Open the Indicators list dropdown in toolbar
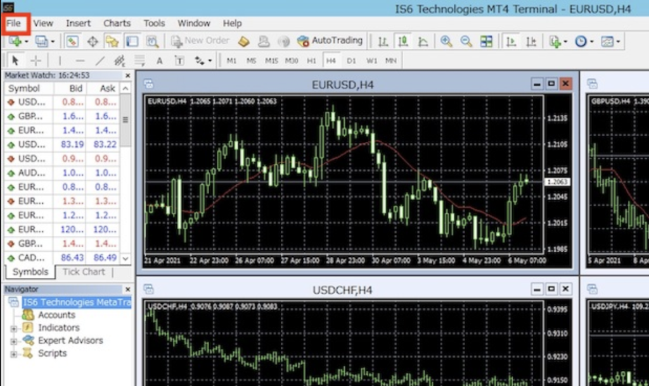The width and height of the screenshot is (649, 386). pyautogui.click(x=558, y=41)
